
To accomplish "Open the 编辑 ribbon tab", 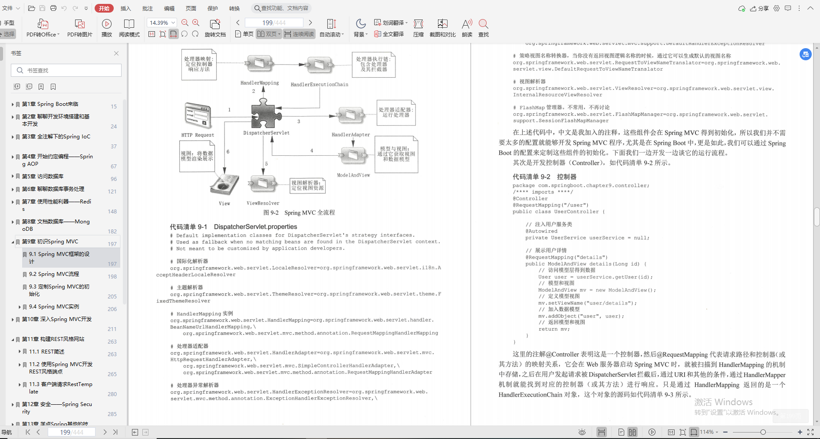I will [169, 8].
